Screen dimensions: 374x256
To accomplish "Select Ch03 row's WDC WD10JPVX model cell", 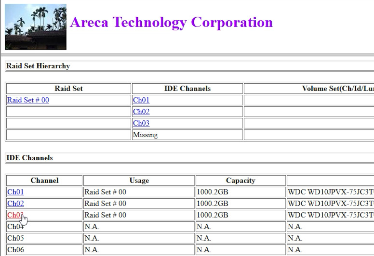I will [x=330, y=215].
